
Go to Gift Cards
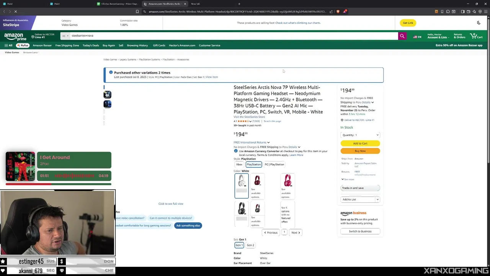(159, 45)
